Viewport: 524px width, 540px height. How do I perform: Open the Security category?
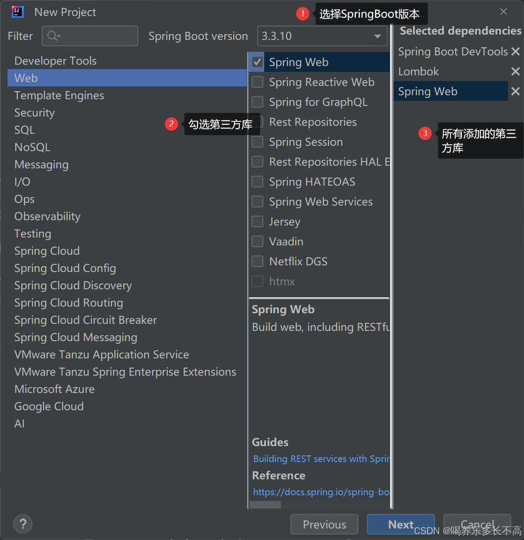click(x=127, y=113)
